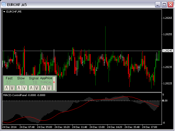
Task: Lower the Signal value using down arrow
Action: click(x=36, y=88)
